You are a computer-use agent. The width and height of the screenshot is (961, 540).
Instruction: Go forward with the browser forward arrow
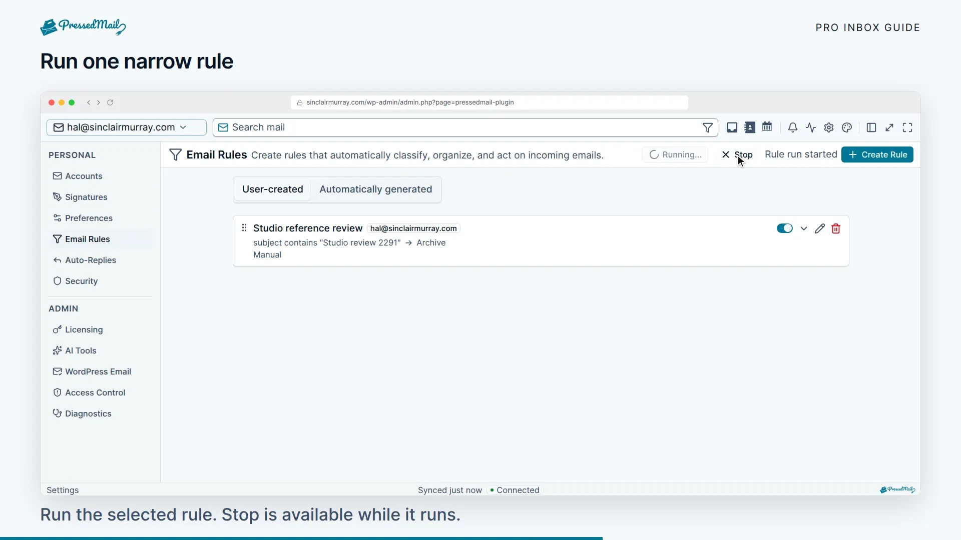[x=99, y=102]
